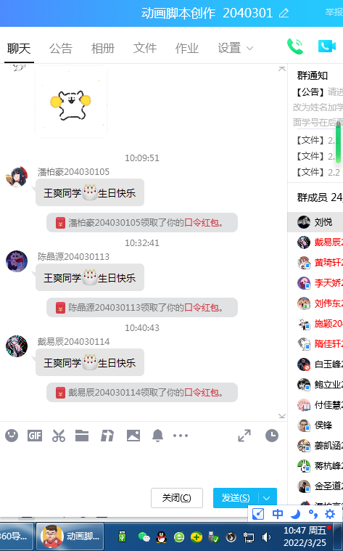343x551 pixels.
Task: Click the 关闭(C) button
Action: coord(177,498)
